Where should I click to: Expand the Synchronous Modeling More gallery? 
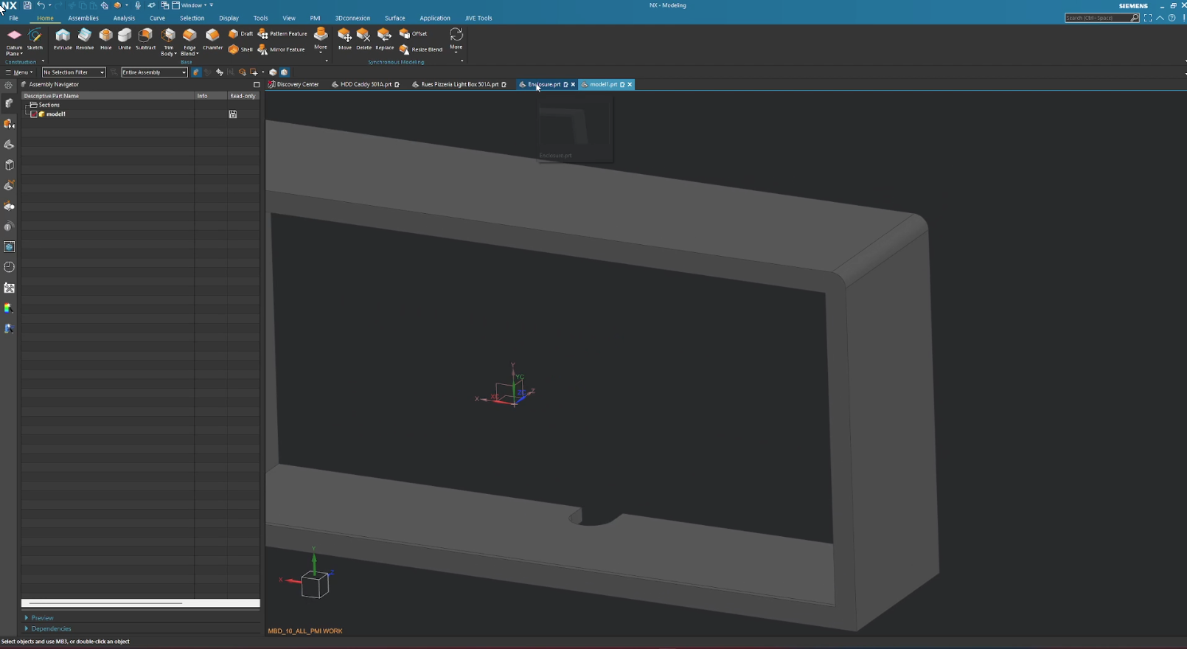pyautogui.click(x=456, y=40)
